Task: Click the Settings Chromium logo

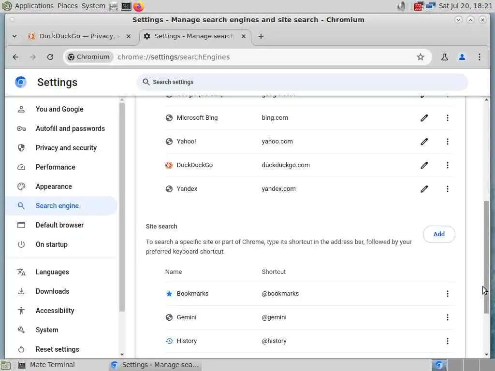Action: [x=21, y=82]
